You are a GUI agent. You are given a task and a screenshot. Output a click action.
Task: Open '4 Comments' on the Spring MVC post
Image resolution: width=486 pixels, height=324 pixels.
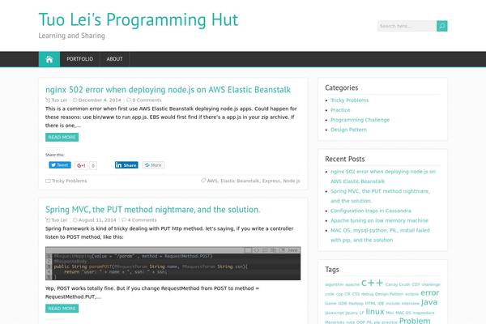(142, 220)
